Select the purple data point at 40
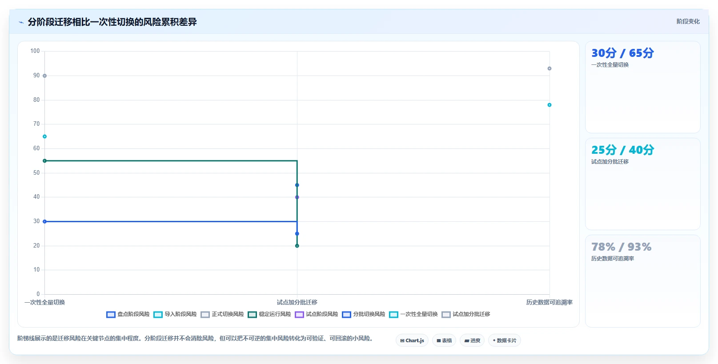 (297, 197)
